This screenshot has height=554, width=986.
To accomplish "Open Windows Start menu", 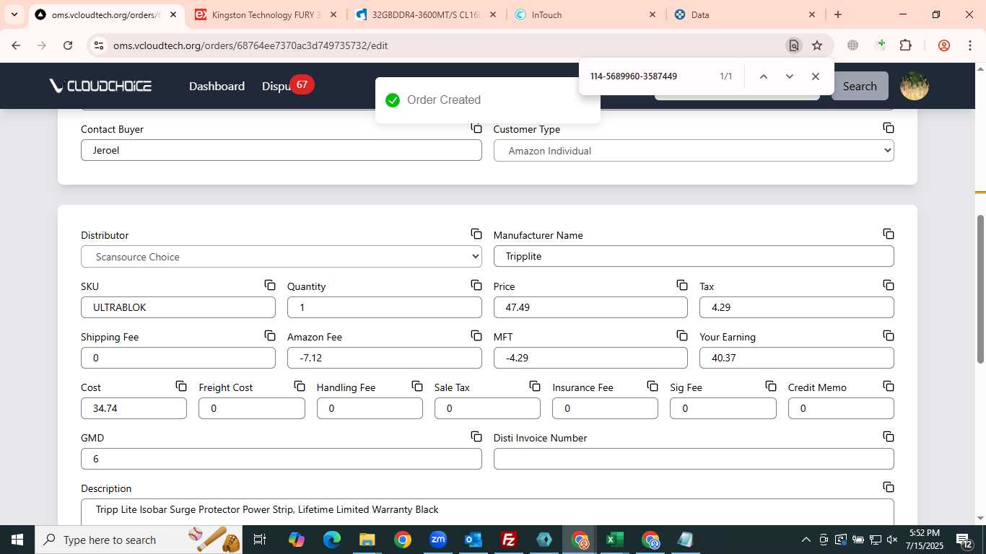I will pyautogui.click(x=17, y=540).
